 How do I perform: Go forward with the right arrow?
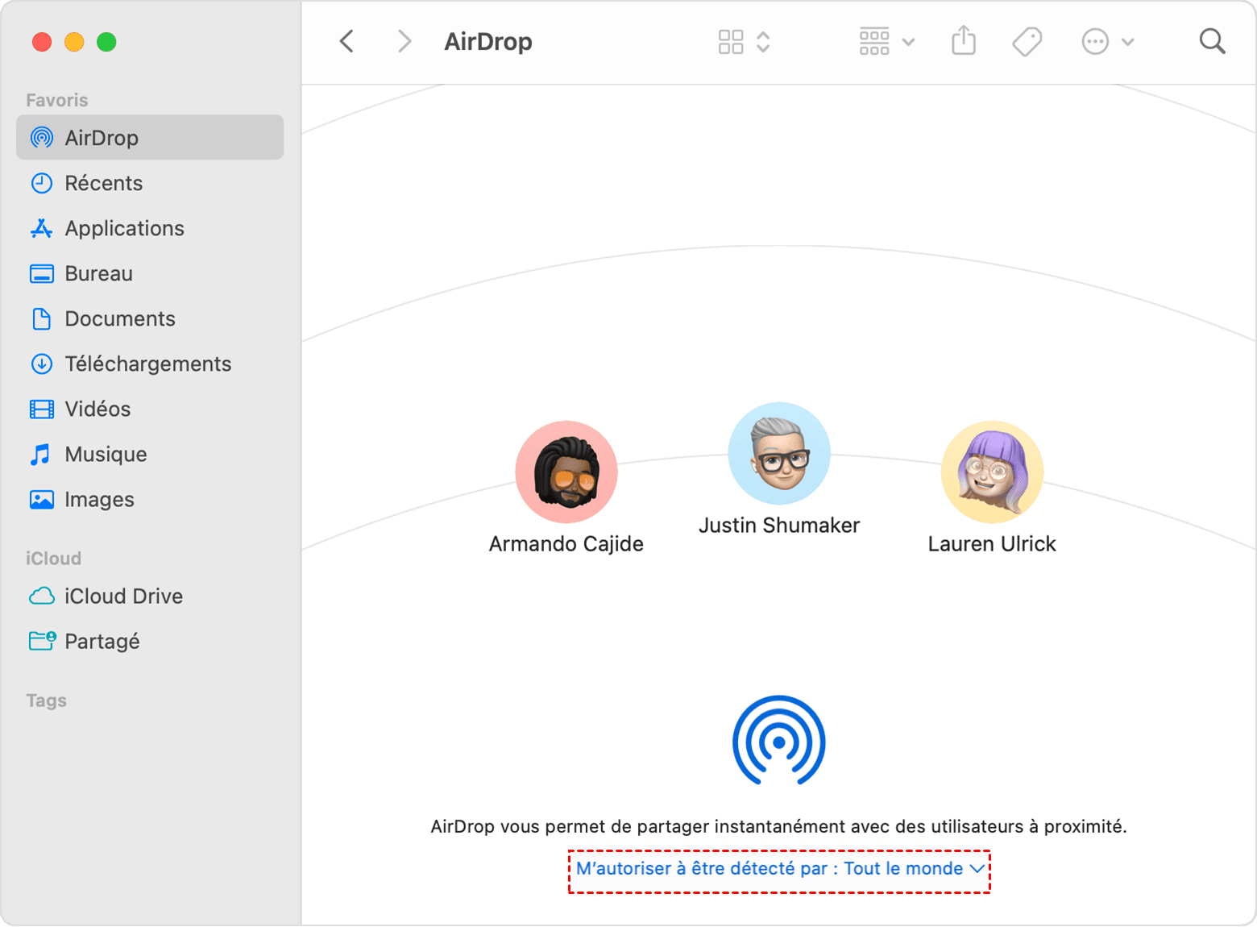404,41
